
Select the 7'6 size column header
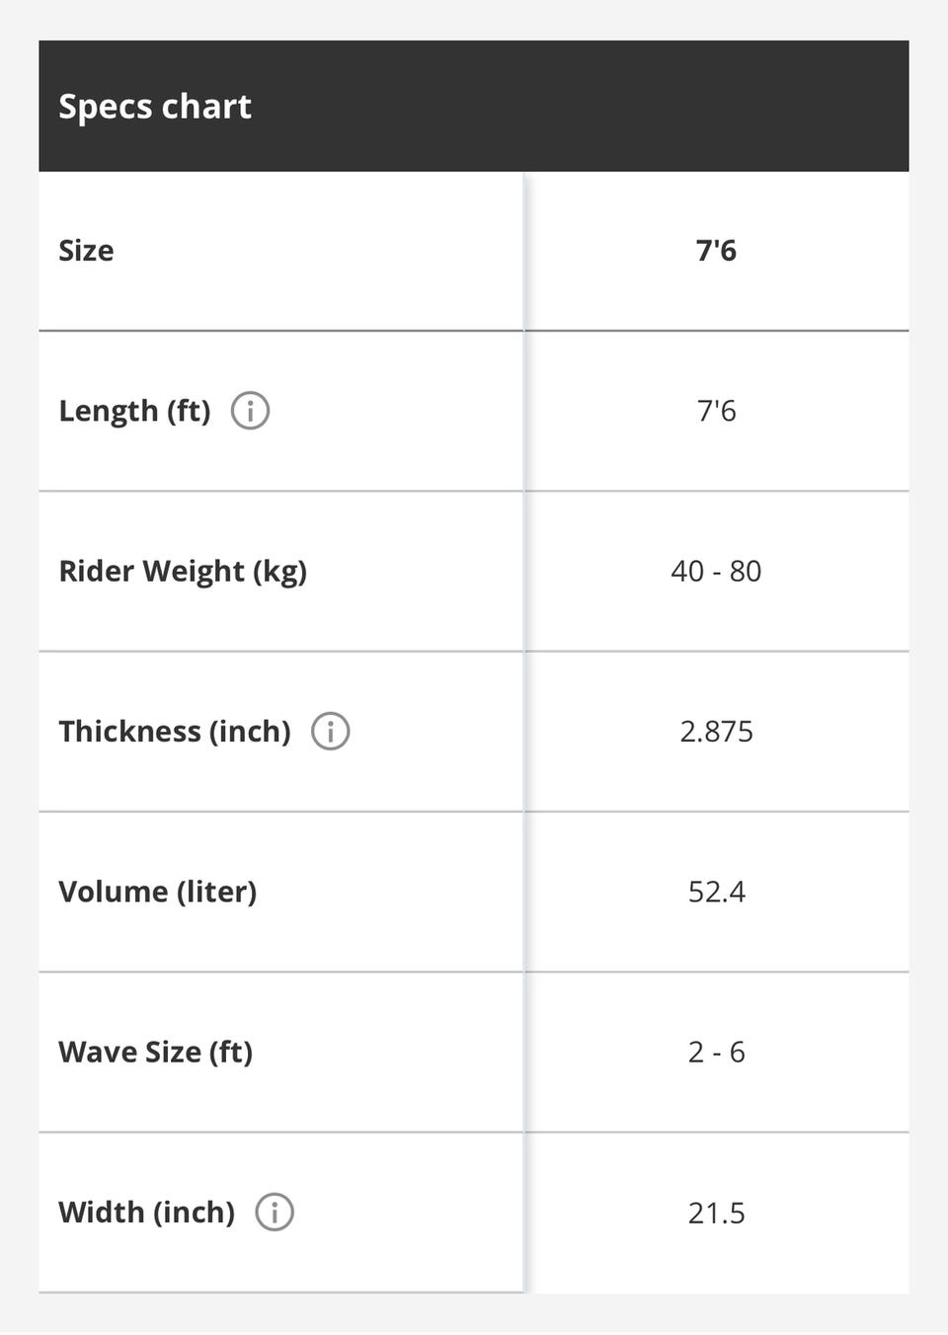[716, 251]
